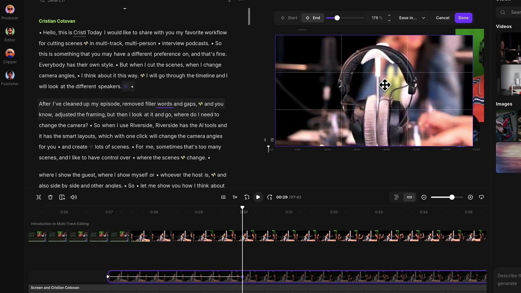Select the End keyframe toggle

pyautogui.click(x=313, y=18)
